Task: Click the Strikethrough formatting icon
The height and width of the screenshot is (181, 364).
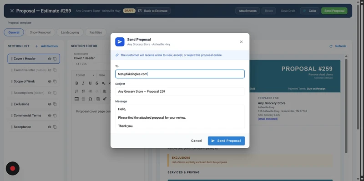Action: pos(97,83)
